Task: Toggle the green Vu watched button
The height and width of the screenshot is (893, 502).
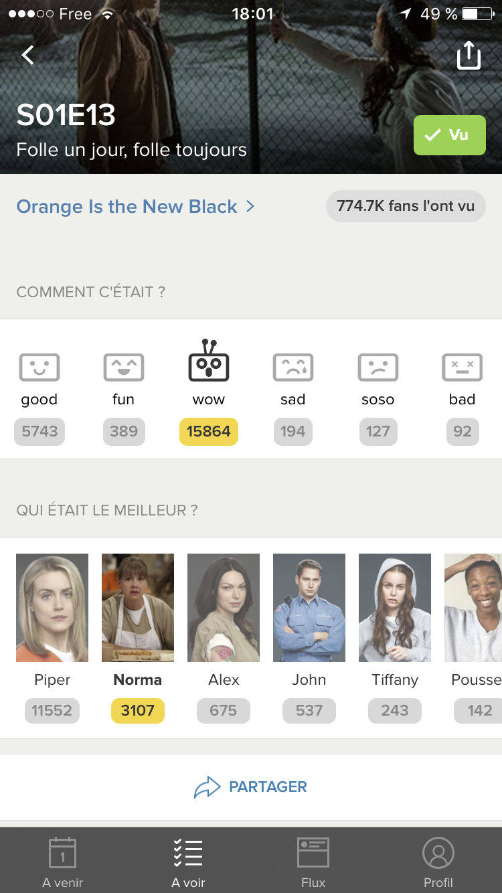Action: pos(450,135)
